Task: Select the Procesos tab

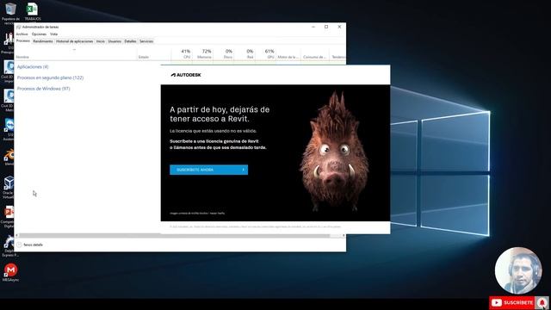Action: point(23,41)
